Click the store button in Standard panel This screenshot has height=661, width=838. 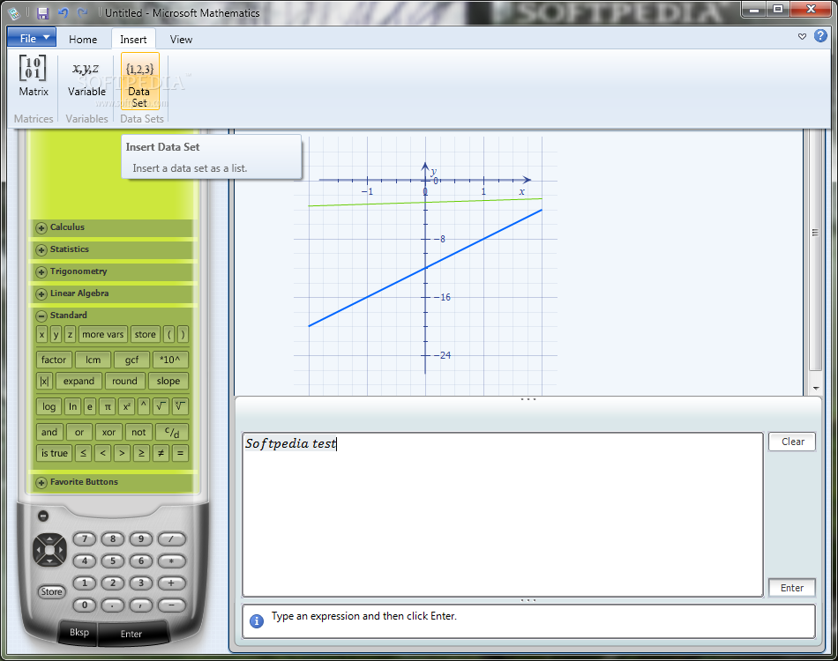145,335
